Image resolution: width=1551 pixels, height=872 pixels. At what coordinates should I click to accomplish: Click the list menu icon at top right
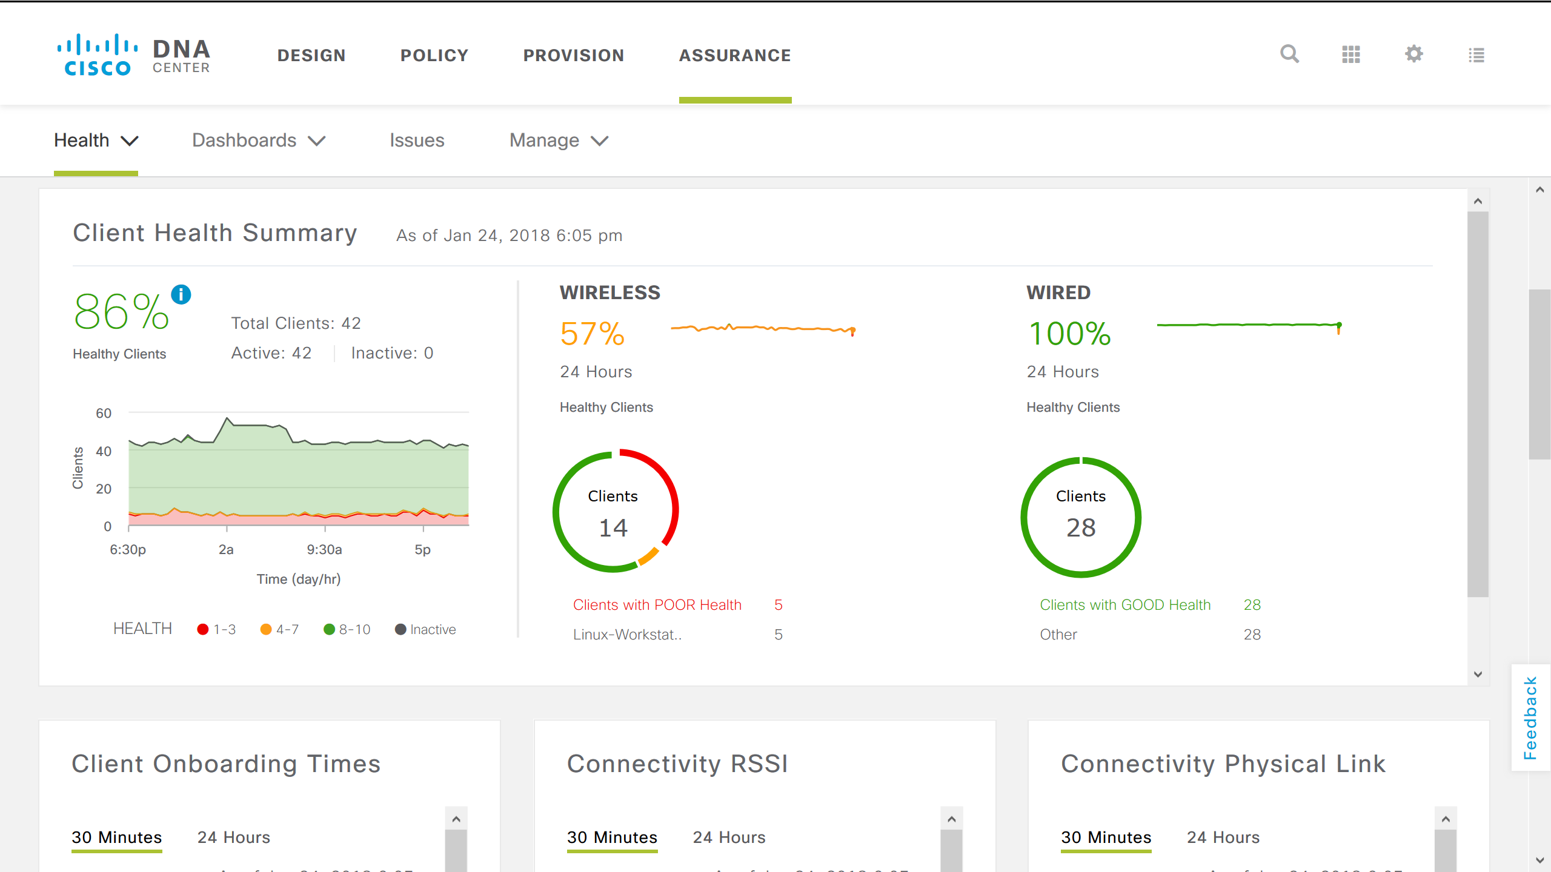pos(1476,55)
